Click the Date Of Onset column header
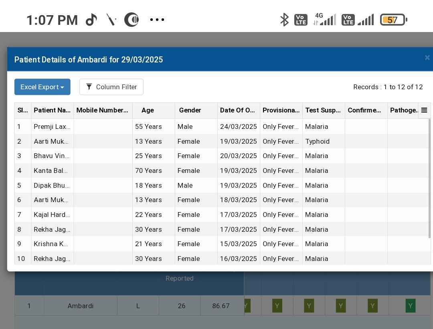This screenshot has width=433, height=329. (238, 110)
